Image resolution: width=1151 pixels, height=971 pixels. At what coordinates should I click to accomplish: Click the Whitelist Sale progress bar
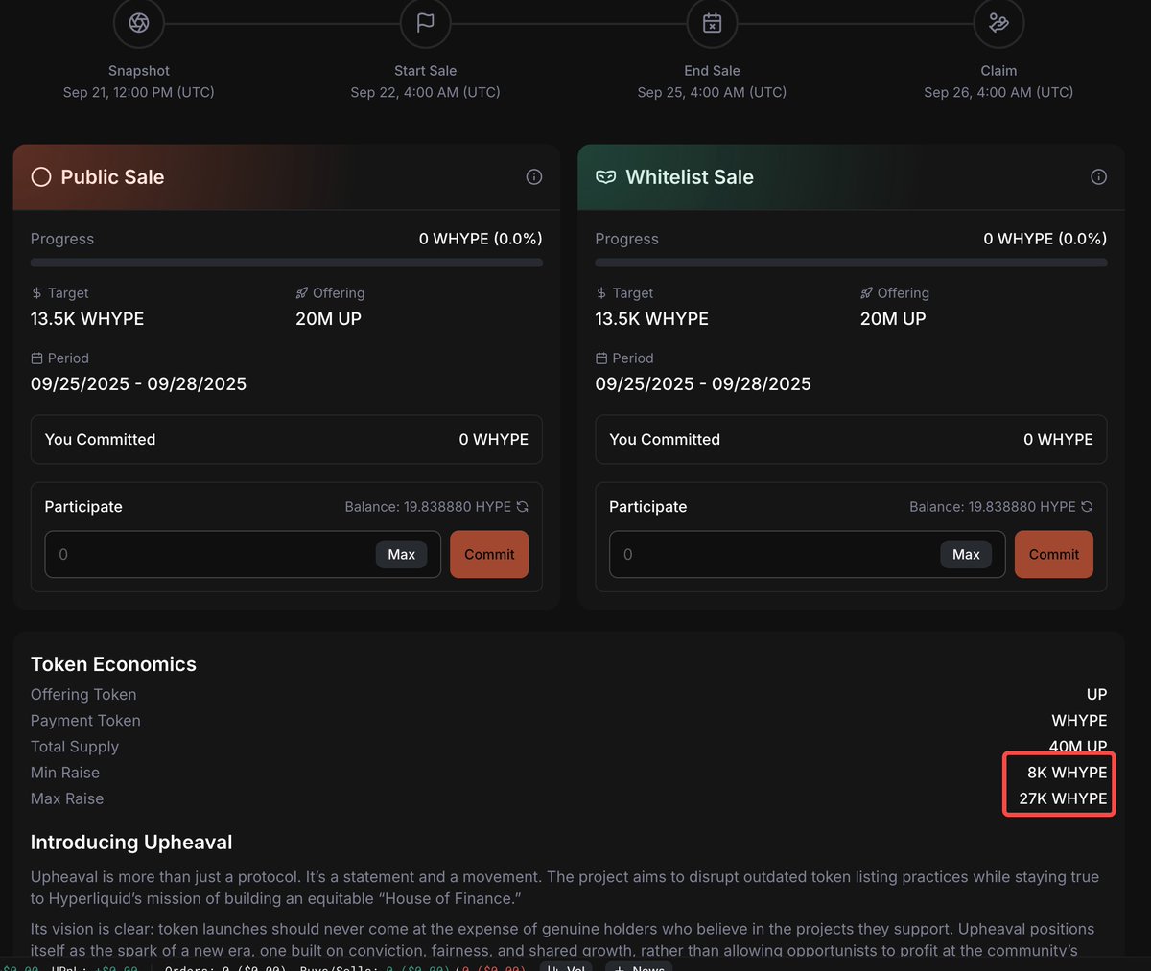(x=851, y=263)
